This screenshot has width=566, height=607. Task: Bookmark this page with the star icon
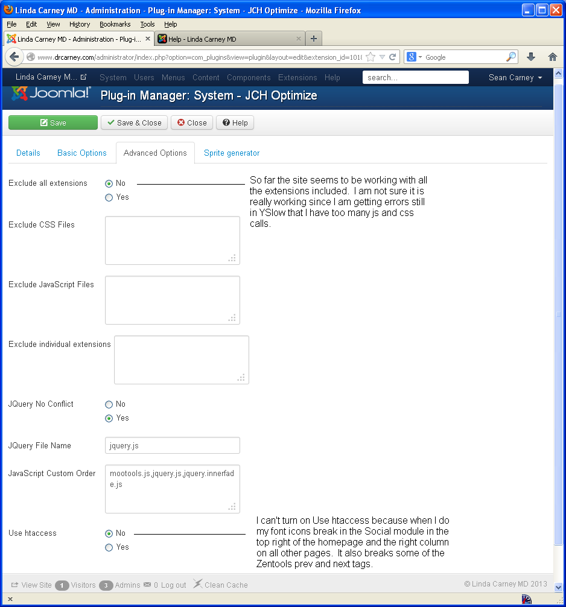pyautogui.click(x=370, y=57)
